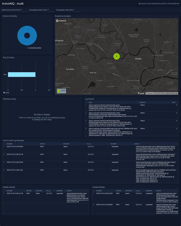The width and height of the screenshot is (181, 226).
Task: Sort audit log messages by username column
Action: (x=66, y=144)
